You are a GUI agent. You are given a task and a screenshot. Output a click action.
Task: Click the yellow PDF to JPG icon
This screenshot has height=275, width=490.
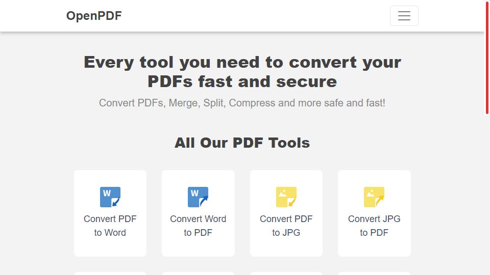point(286,197)
